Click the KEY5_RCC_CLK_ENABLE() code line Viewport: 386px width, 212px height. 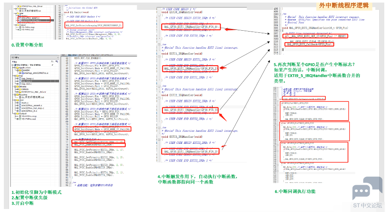point(88,58)
